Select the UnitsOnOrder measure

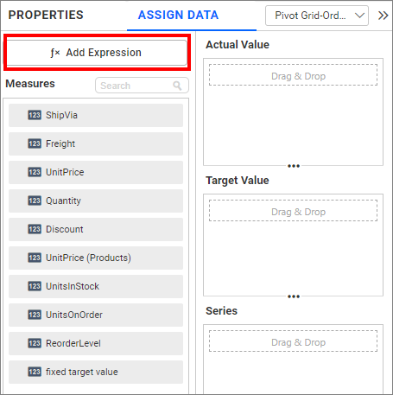[x=96, y=315]
